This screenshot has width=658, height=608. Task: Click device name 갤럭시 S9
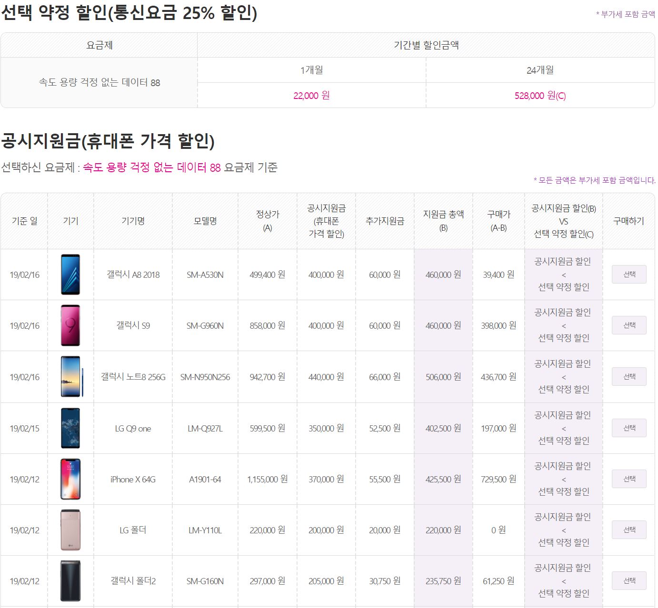click(x=133, y=325)
